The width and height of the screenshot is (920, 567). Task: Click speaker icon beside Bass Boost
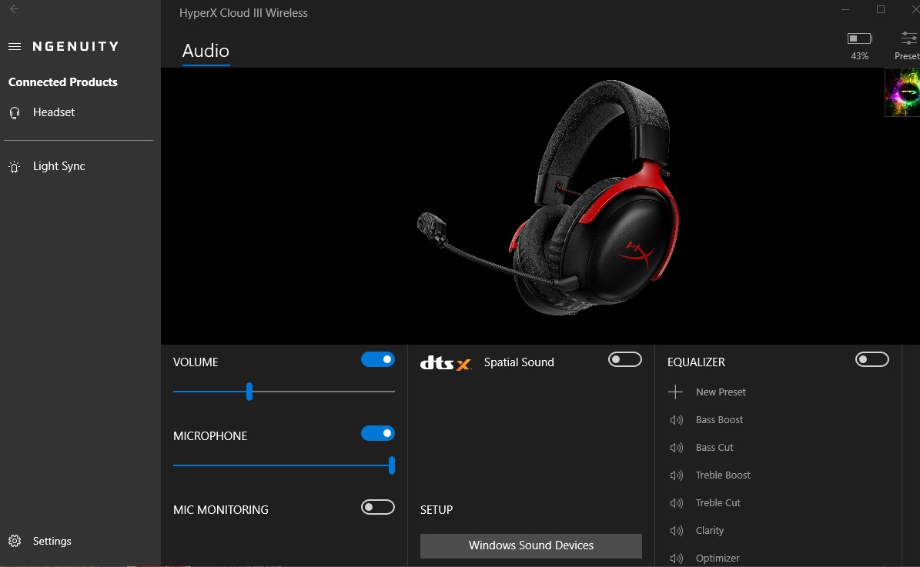[x=677, y=420]
